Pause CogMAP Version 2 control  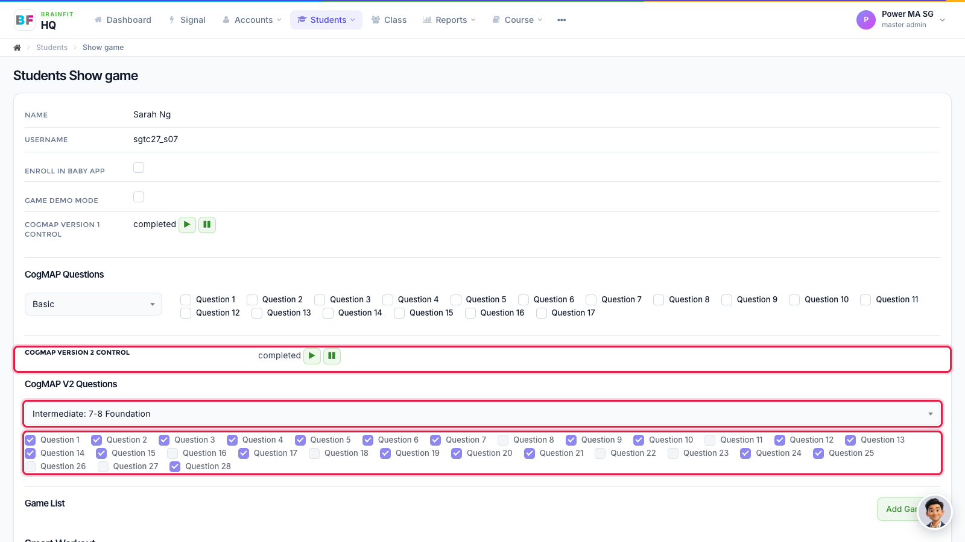pos(332,356)
